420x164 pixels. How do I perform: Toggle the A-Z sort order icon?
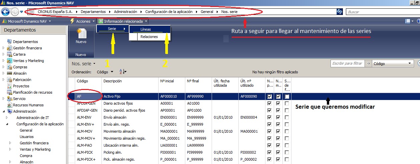pyautogui.click(x=123, y=72)
